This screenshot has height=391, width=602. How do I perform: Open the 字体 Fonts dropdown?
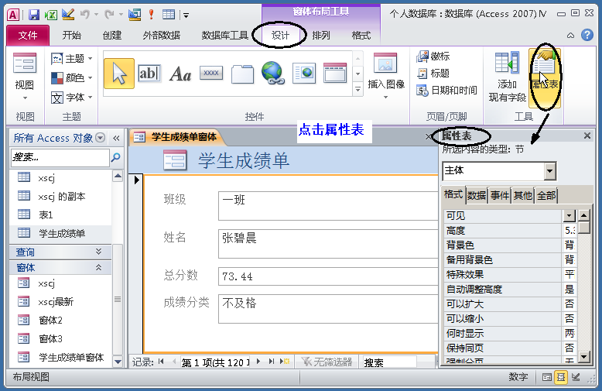click(72, 98)
